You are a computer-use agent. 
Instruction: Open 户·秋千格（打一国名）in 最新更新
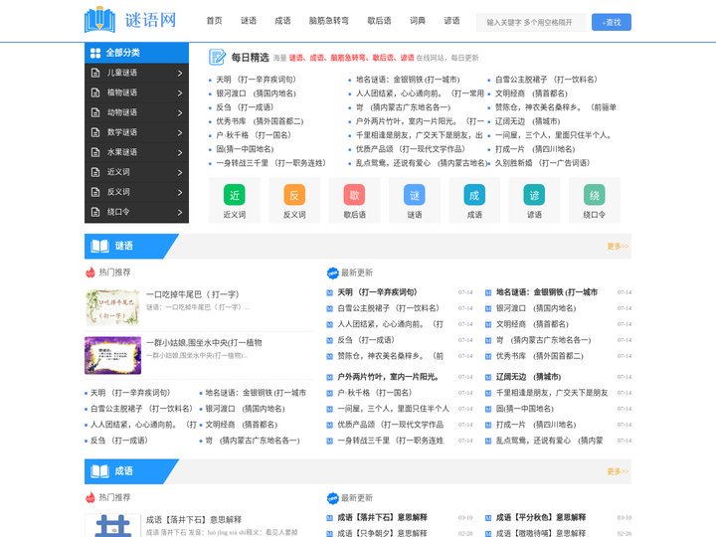375,393
